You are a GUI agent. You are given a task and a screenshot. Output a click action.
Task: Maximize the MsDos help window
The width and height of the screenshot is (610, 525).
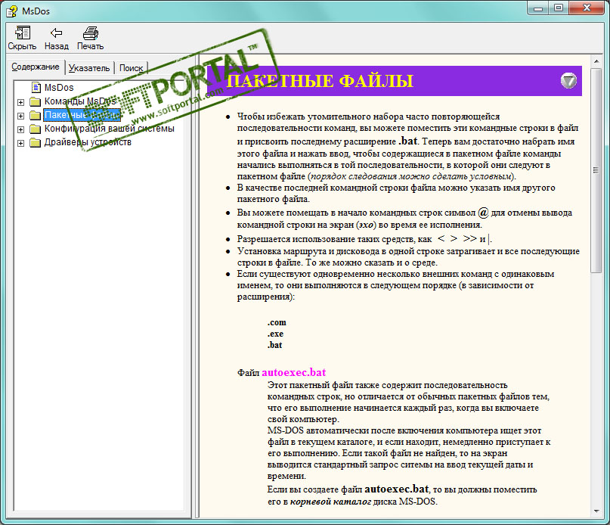559,8
